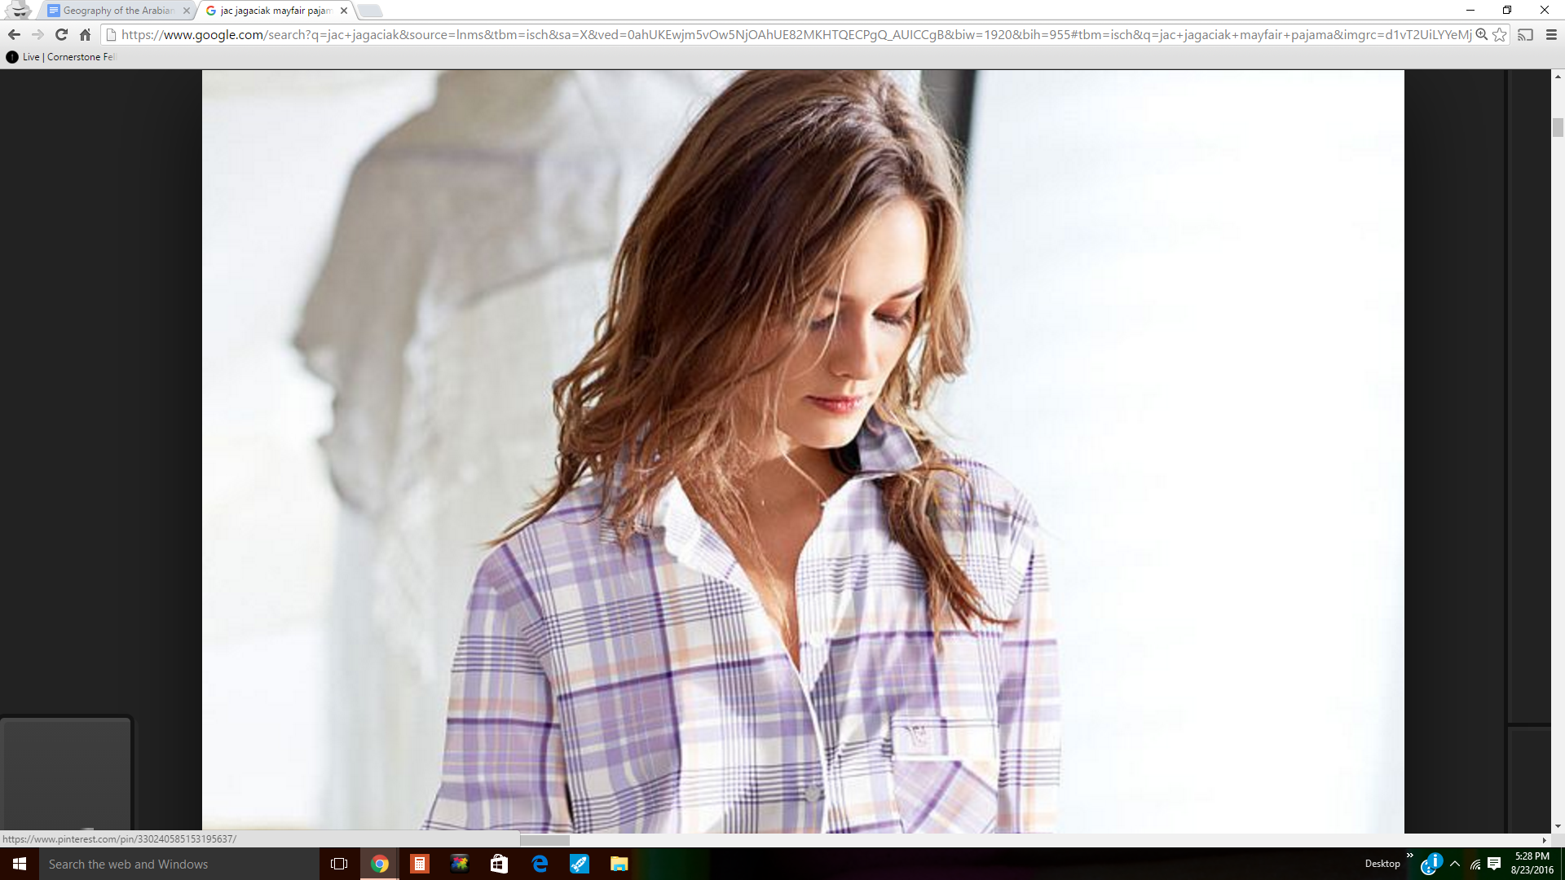
Task: Close the jac jagaciak mayfair tab
Action: (344, 11)
